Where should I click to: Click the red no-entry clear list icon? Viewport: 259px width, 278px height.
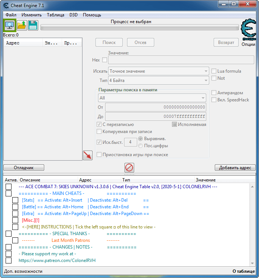coord(129,168)
